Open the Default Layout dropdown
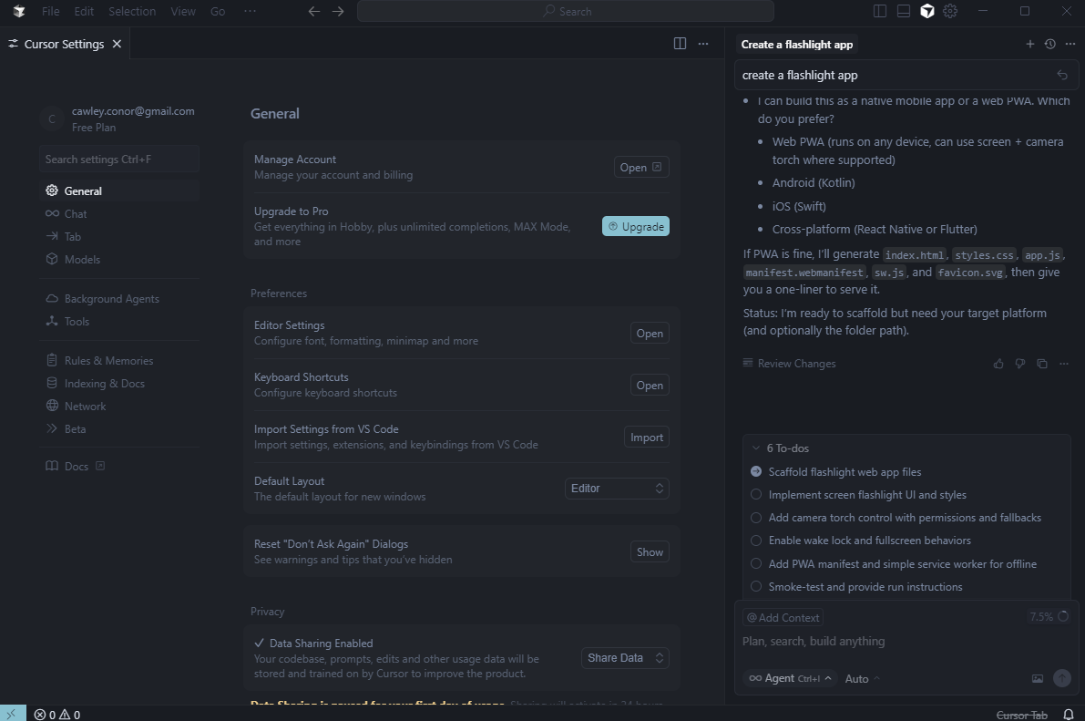This screenshot has width=1085, height=721. [617, 489]
